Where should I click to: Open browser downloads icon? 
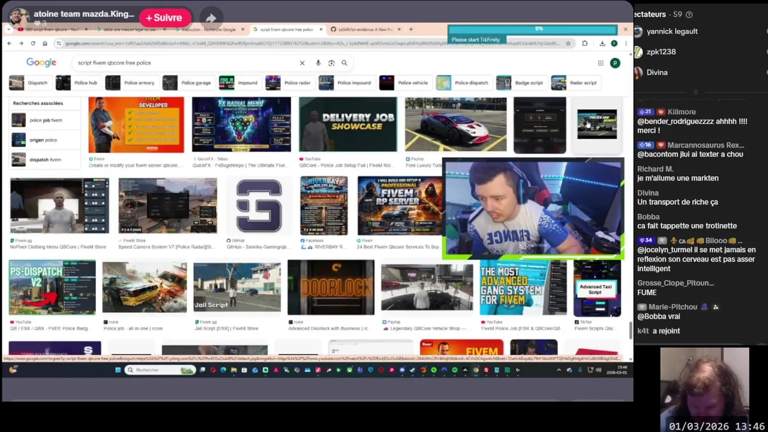[x=602, y=43]
